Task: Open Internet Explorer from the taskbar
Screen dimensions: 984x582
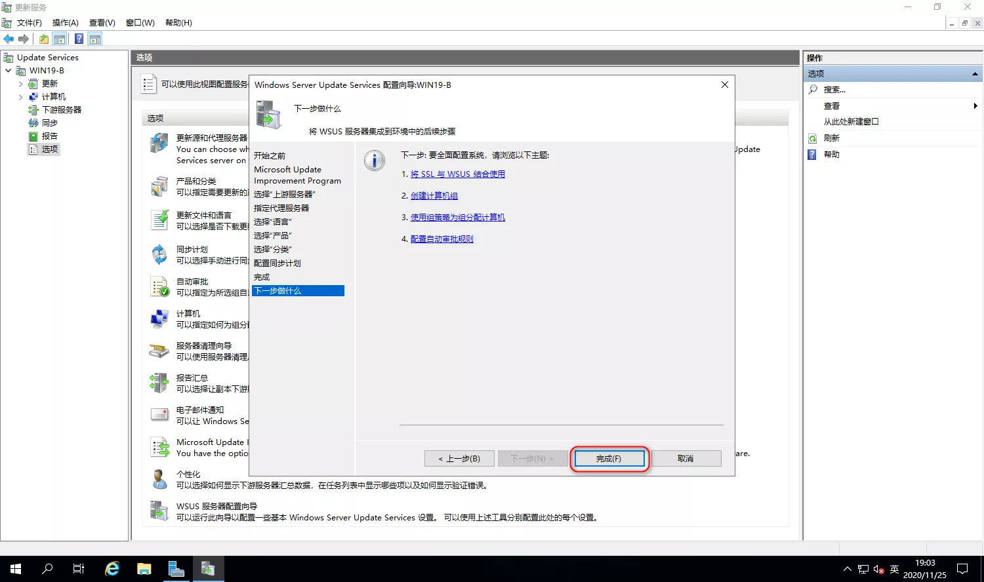Action: (x=112, y=569)
